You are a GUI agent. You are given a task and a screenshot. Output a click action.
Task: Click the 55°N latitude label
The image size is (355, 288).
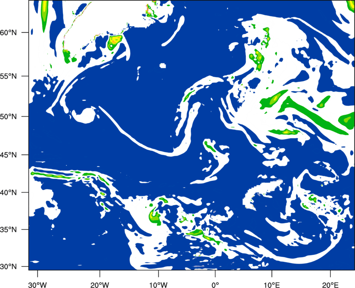(8, 76)
